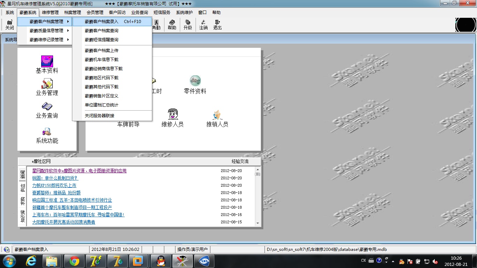Click news list scrollbar down arrow

(x=258, y=223)
